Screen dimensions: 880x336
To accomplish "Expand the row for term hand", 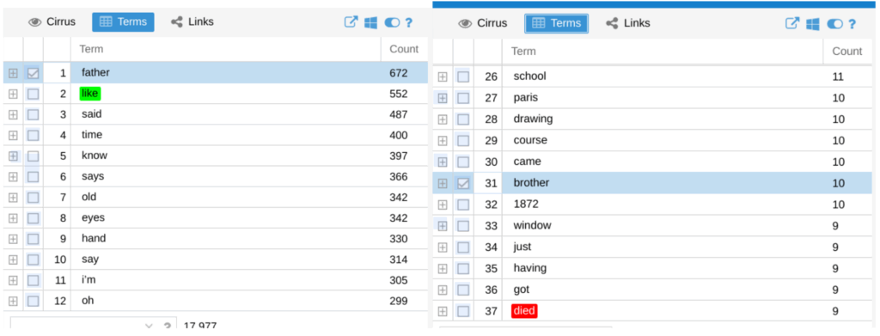I will point(13,239).
